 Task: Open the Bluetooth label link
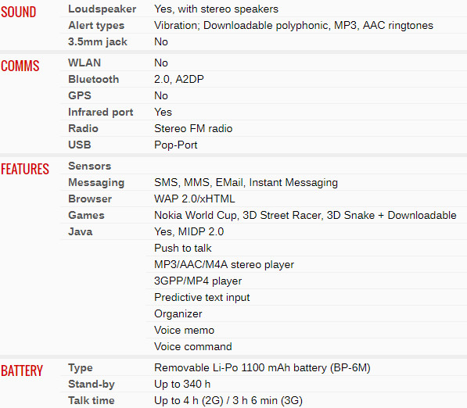(x=94, y=79)
